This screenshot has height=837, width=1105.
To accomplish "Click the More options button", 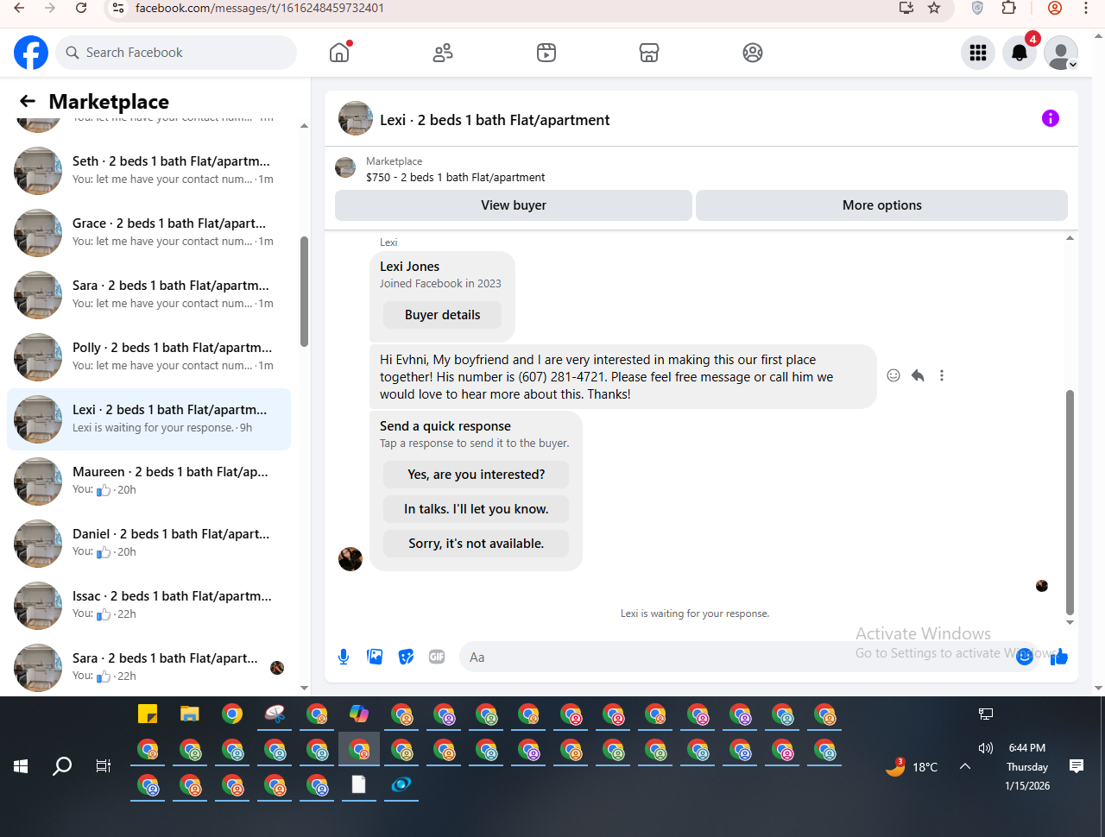I will (x=881, y=205).
